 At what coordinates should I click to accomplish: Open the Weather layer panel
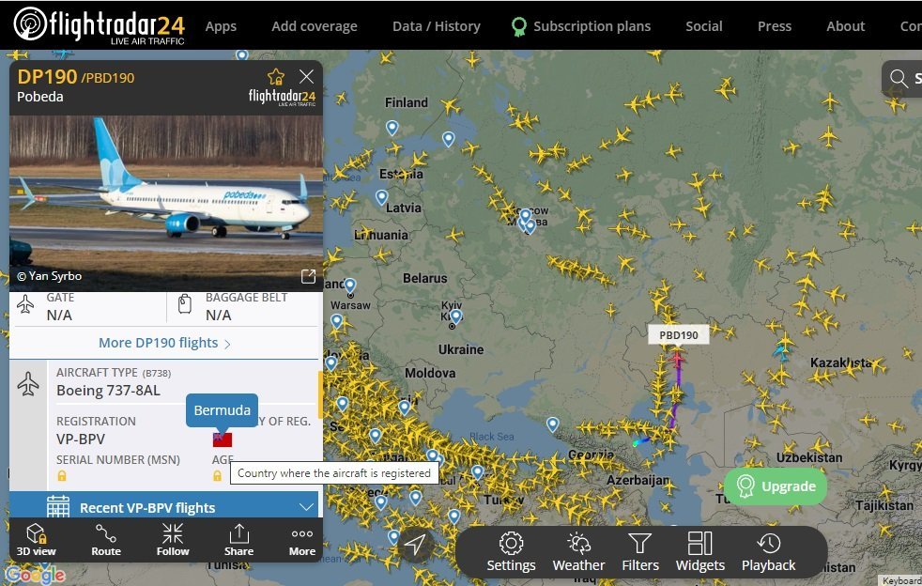tap(578, 552)
